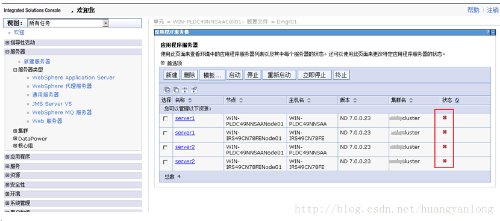Click the stopped status icon for server2 on PLDC49NNSAANode01
The width and height of the screenshot is (500, 221).
click(x=445, y=147)
